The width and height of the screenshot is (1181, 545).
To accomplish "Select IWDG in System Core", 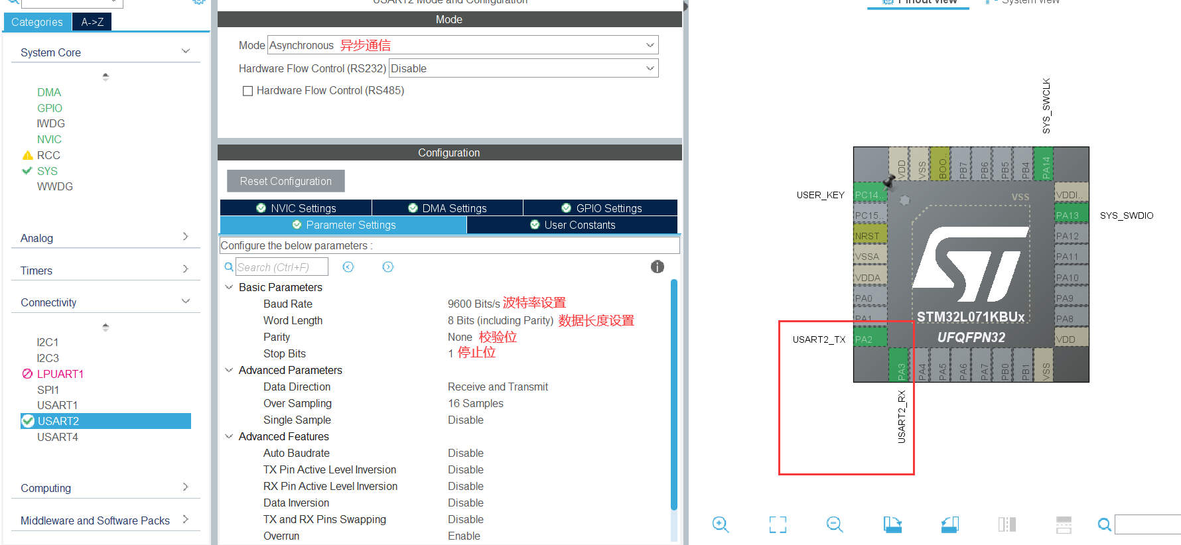I will coord(51,123).
